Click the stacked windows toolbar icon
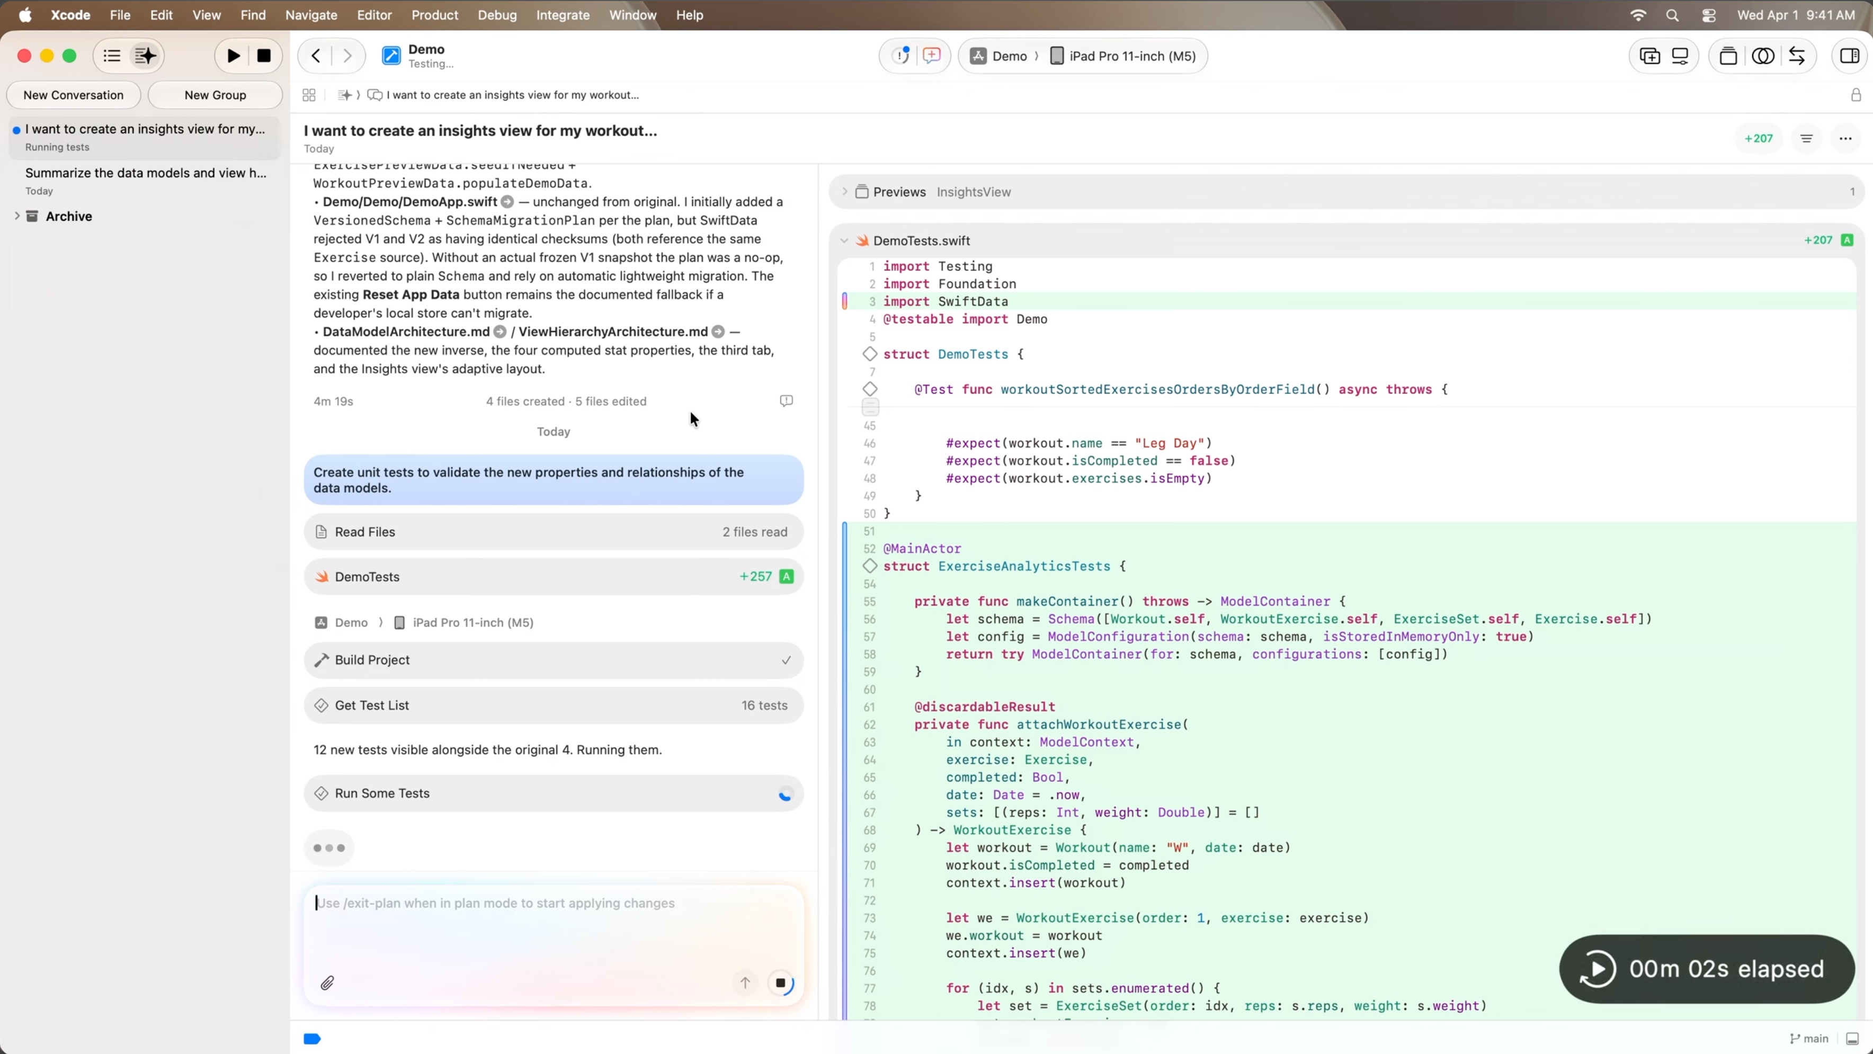 [x=1728, y=56]
